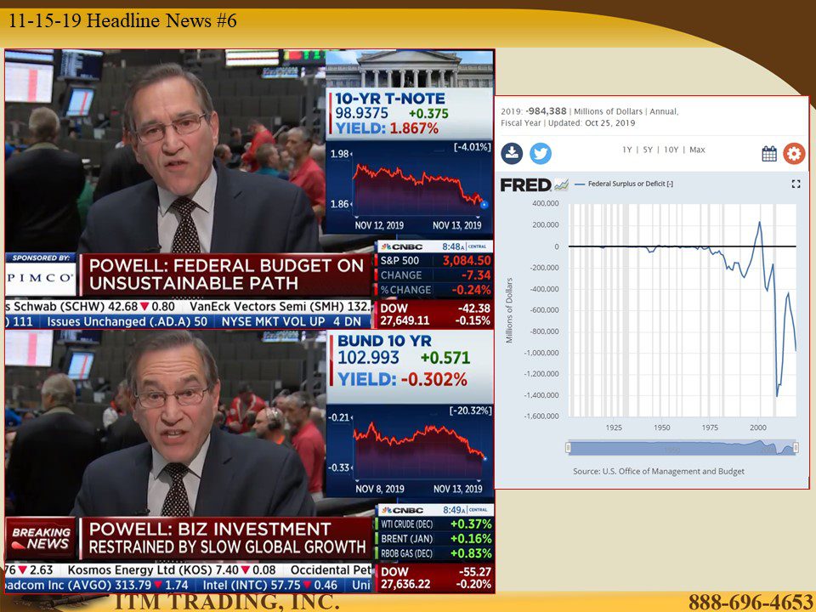The height and width of the screenshot is (612, 816).
Task: Click the right handle of FRED range slider
Action: pos(796,448)
